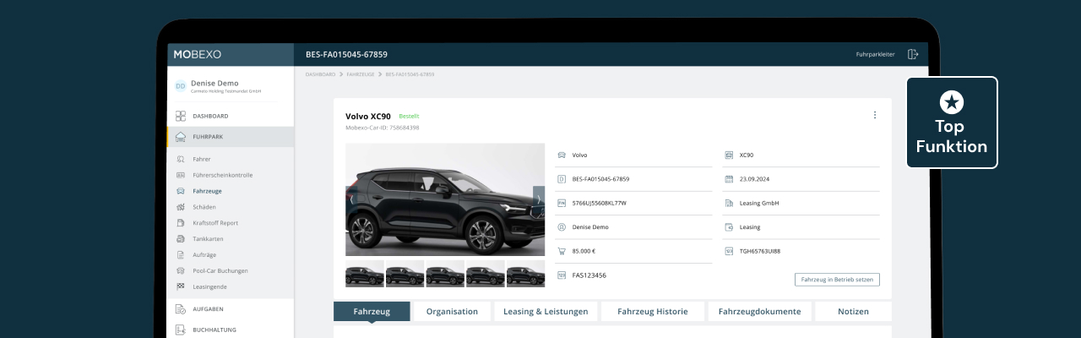This screenshot has height=338, width=1081.
Task: Click the Fuhrpark garage icon
Action: pos(181,137)
